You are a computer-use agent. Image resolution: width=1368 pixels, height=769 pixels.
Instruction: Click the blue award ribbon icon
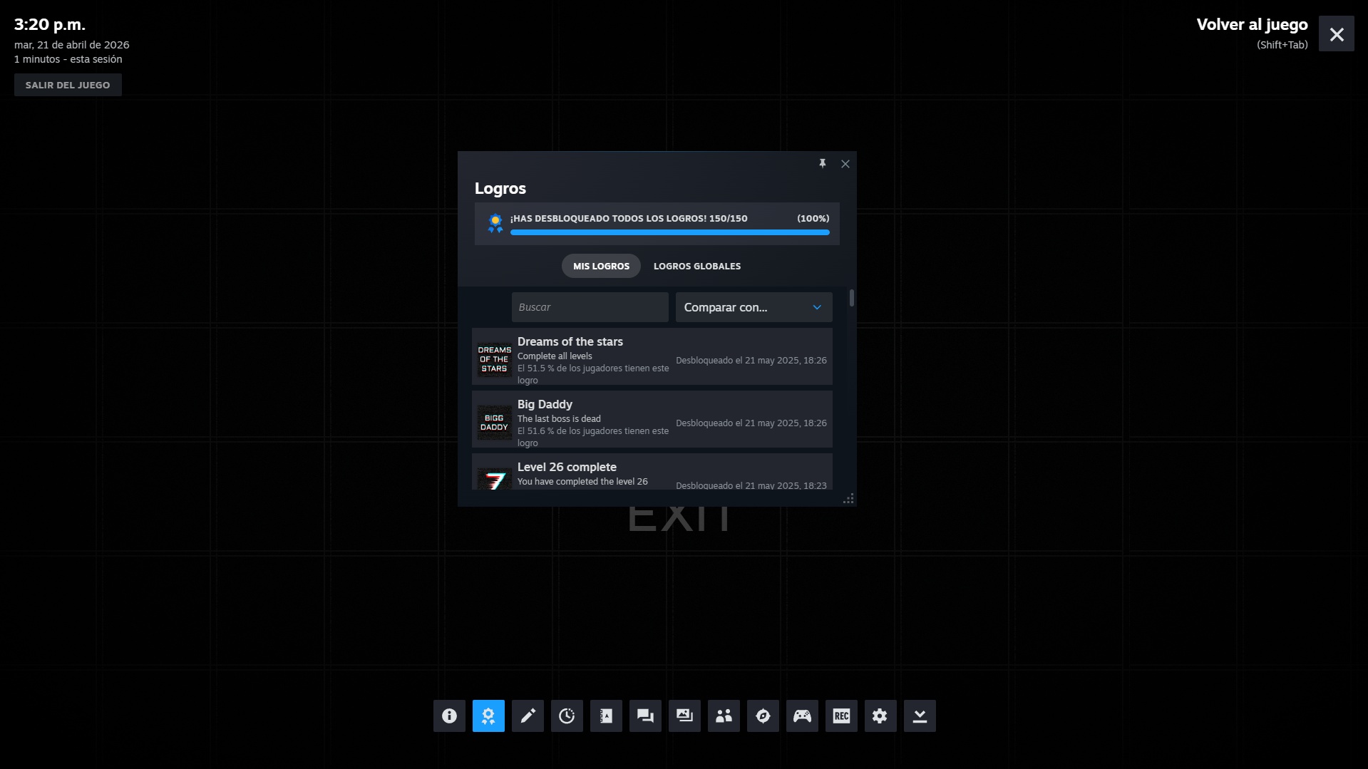495,223
